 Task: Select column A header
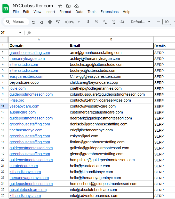[39, 39]
